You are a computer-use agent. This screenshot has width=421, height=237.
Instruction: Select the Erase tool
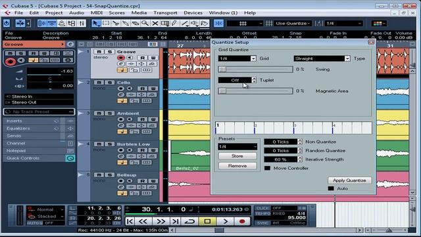[x=135, y=24]
